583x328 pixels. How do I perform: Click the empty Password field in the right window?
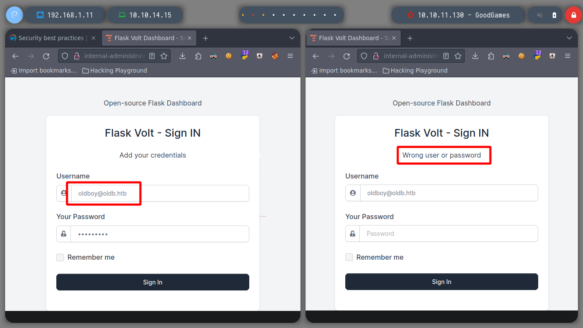click(x=442, y=234)
